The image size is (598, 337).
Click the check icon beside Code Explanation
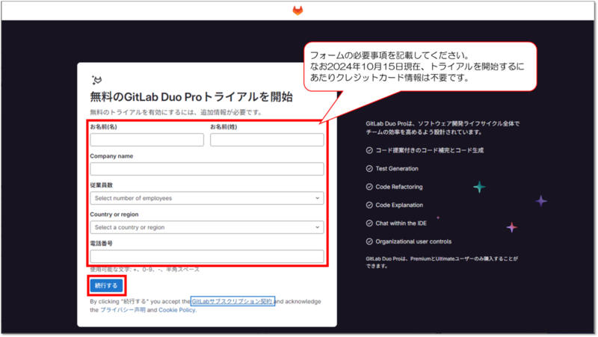pos(369,205)
